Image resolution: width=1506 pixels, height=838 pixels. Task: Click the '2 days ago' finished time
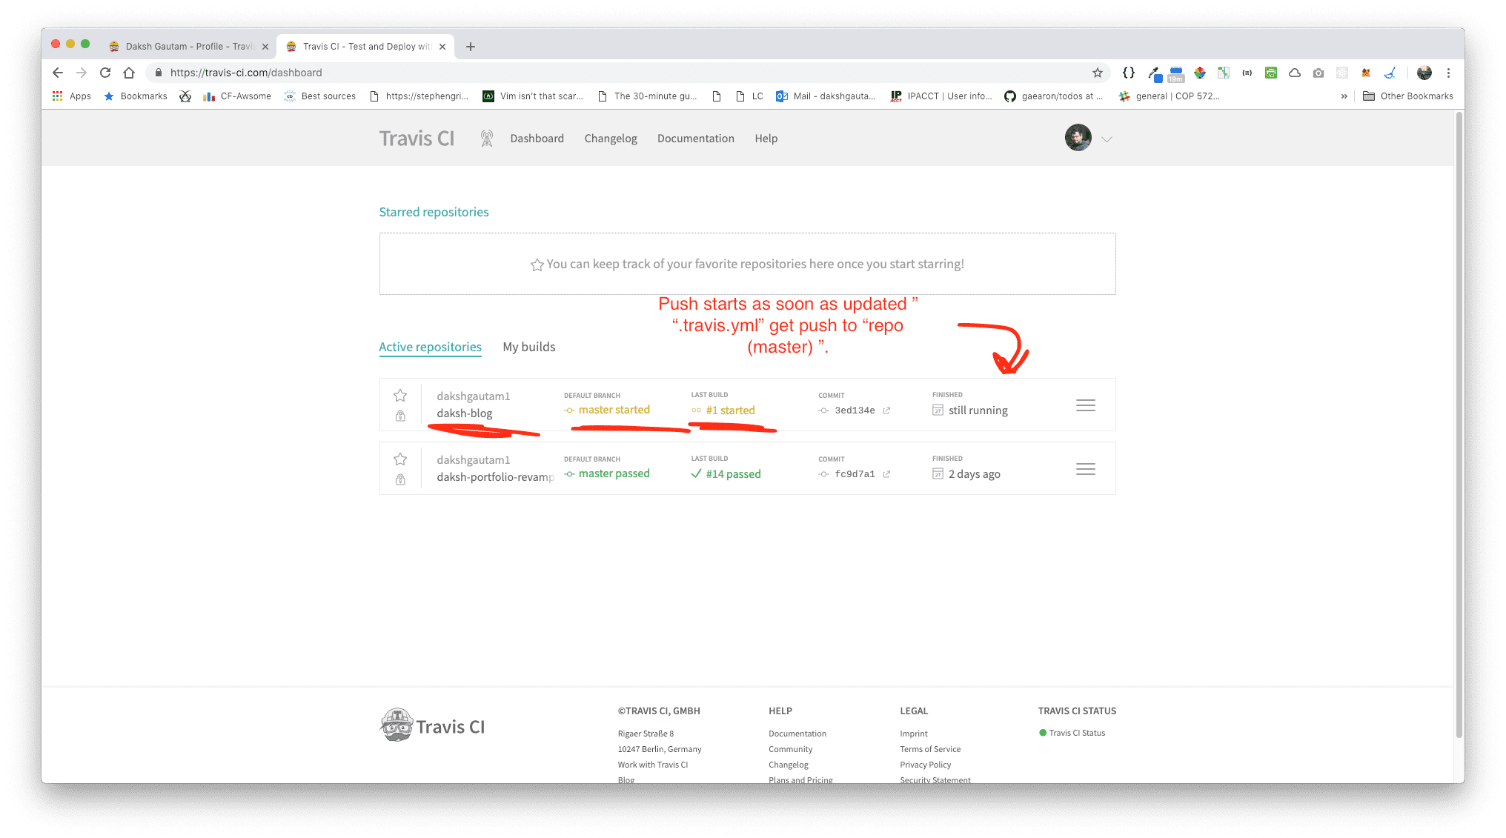click(974, 474)
